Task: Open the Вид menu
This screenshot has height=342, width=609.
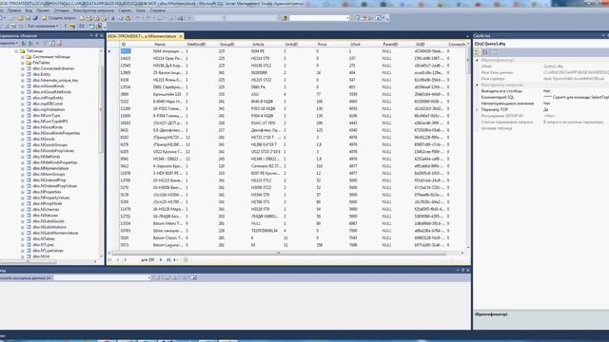Action: click(29, 10)
